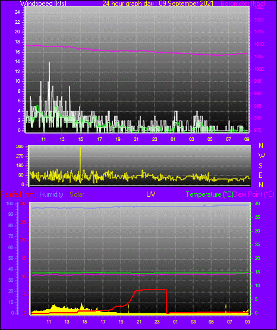Click the Solar legend label
Viewport: 277px width, 330px height.
(x=77, y=194)
